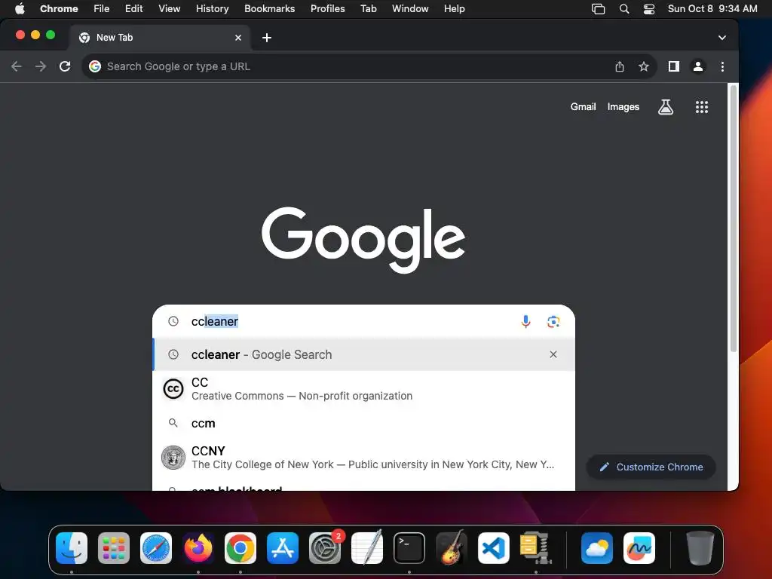The width and height of the screenshot is (772, 579).
Task: Open the History menu
Action: [x=212, y=9]
